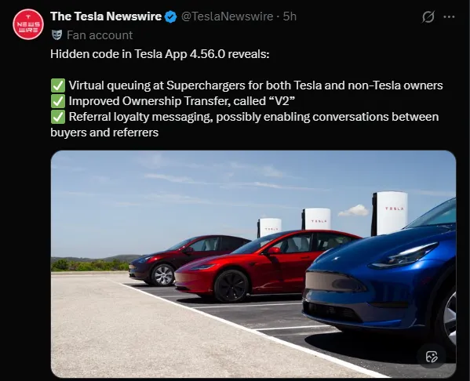The image size is (470, 381).
Task: Open the Grok explain-post icon
Action: click(x=428, y=16)
